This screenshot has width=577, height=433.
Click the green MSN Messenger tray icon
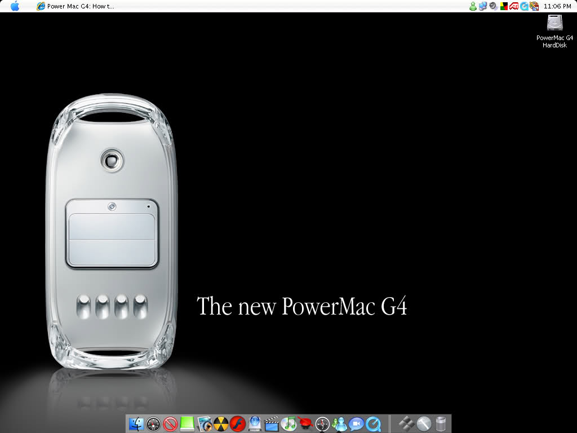(473, 6)
